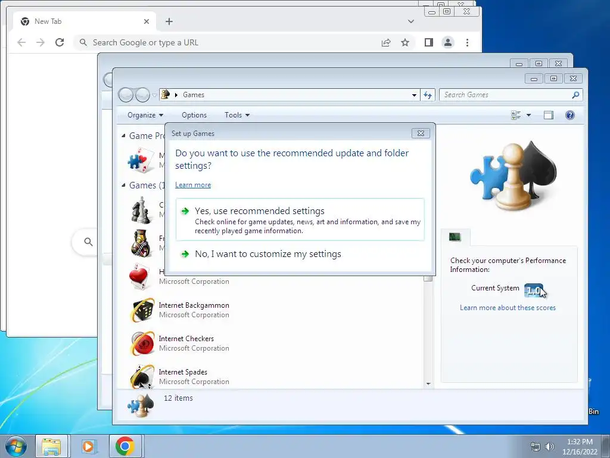Open a new Chrome tab with the plus button
The height and width of the screenshot is (458, 610).
pyautogui.click(x=169, y=21)
